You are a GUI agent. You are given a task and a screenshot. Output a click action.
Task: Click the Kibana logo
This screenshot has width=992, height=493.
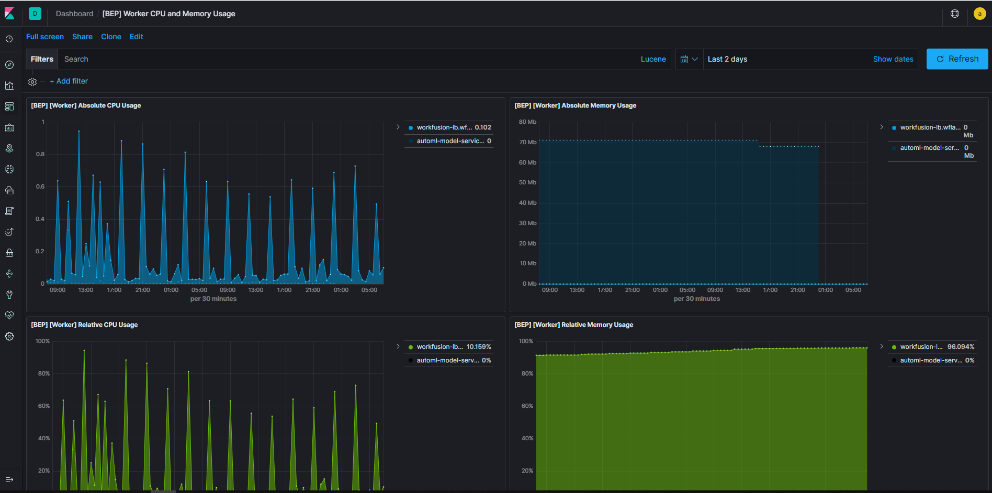pyautogui.click(x=9, y=14)
